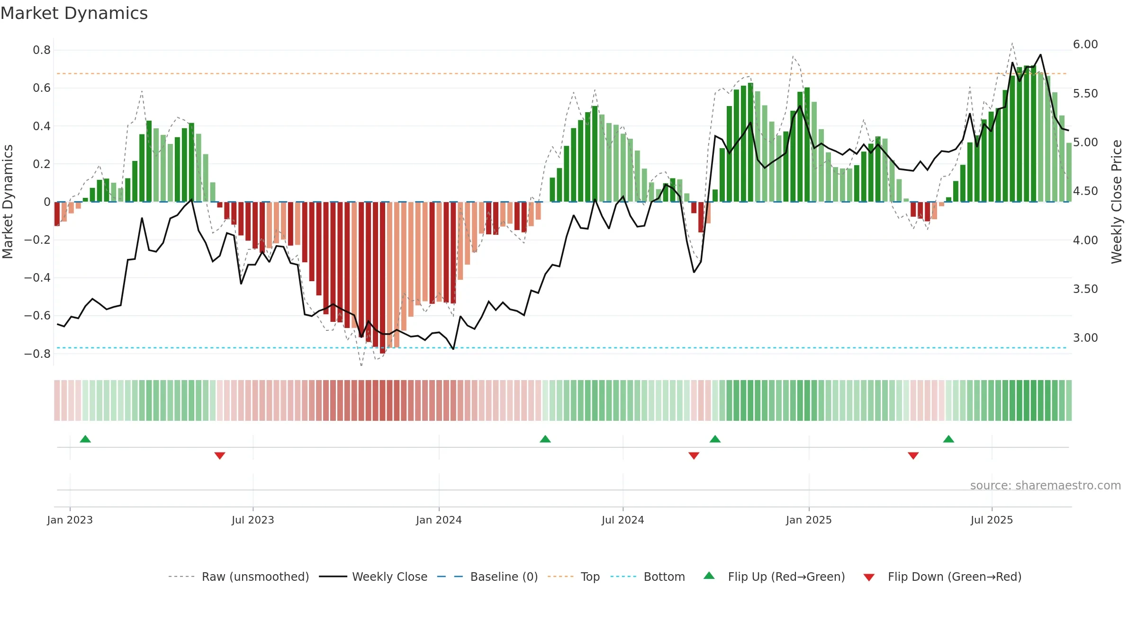Viewport: 1137px width, 639px height.
Task: Toggle the Bottom legend entry
Action: (647, 577)
